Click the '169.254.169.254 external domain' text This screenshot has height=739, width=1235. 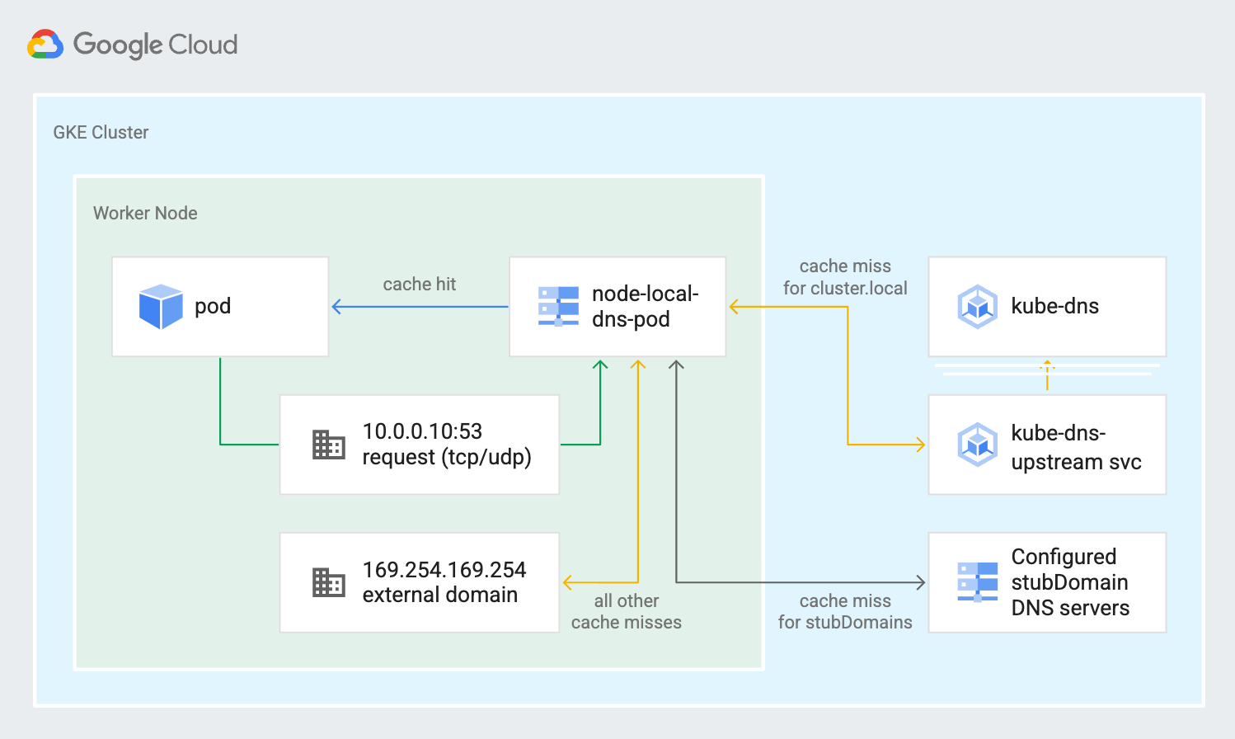444,582
